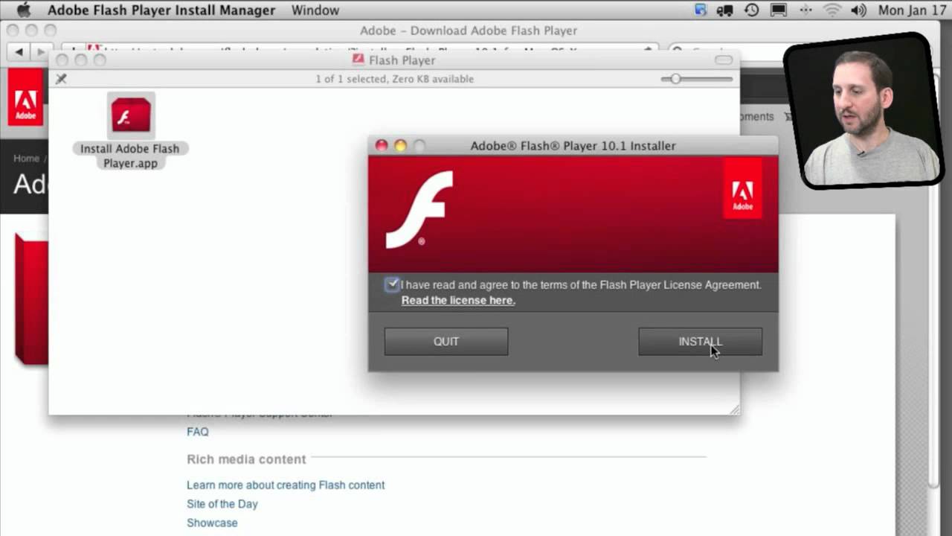The image size is (952, 536).
Task: Click the Finder window toolbar toggle pill
Action: (724, 60)
